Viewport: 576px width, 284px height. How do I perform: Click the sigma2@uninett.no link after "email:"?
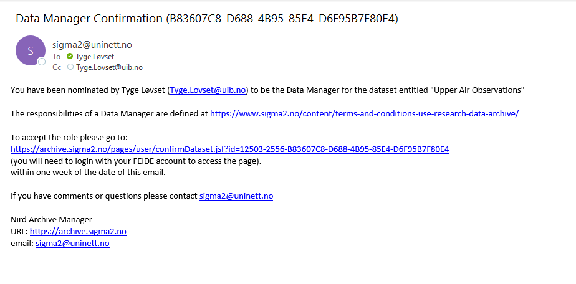click(72, 244)
